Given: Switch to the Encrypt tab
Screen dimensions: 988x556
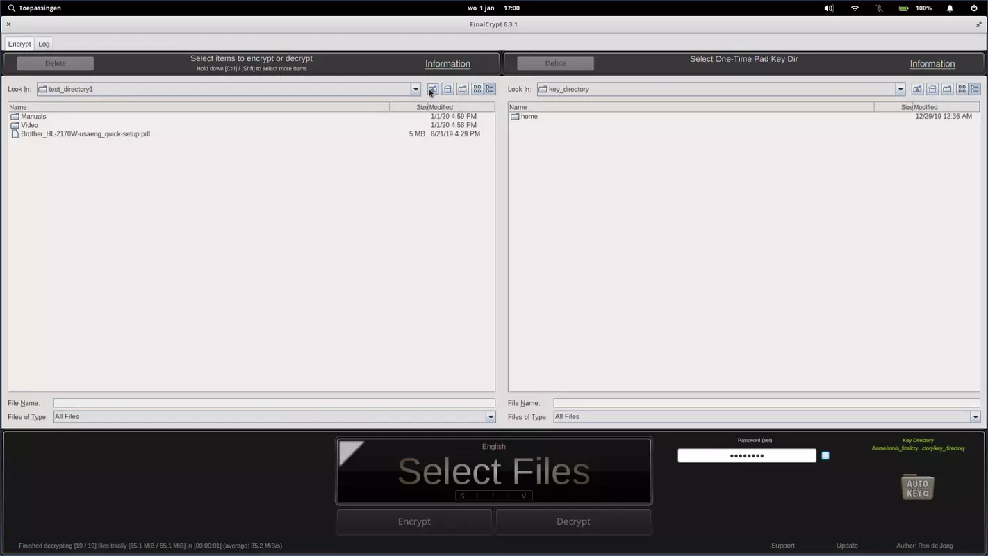Looking at the screenshot, I should [19, 44].
